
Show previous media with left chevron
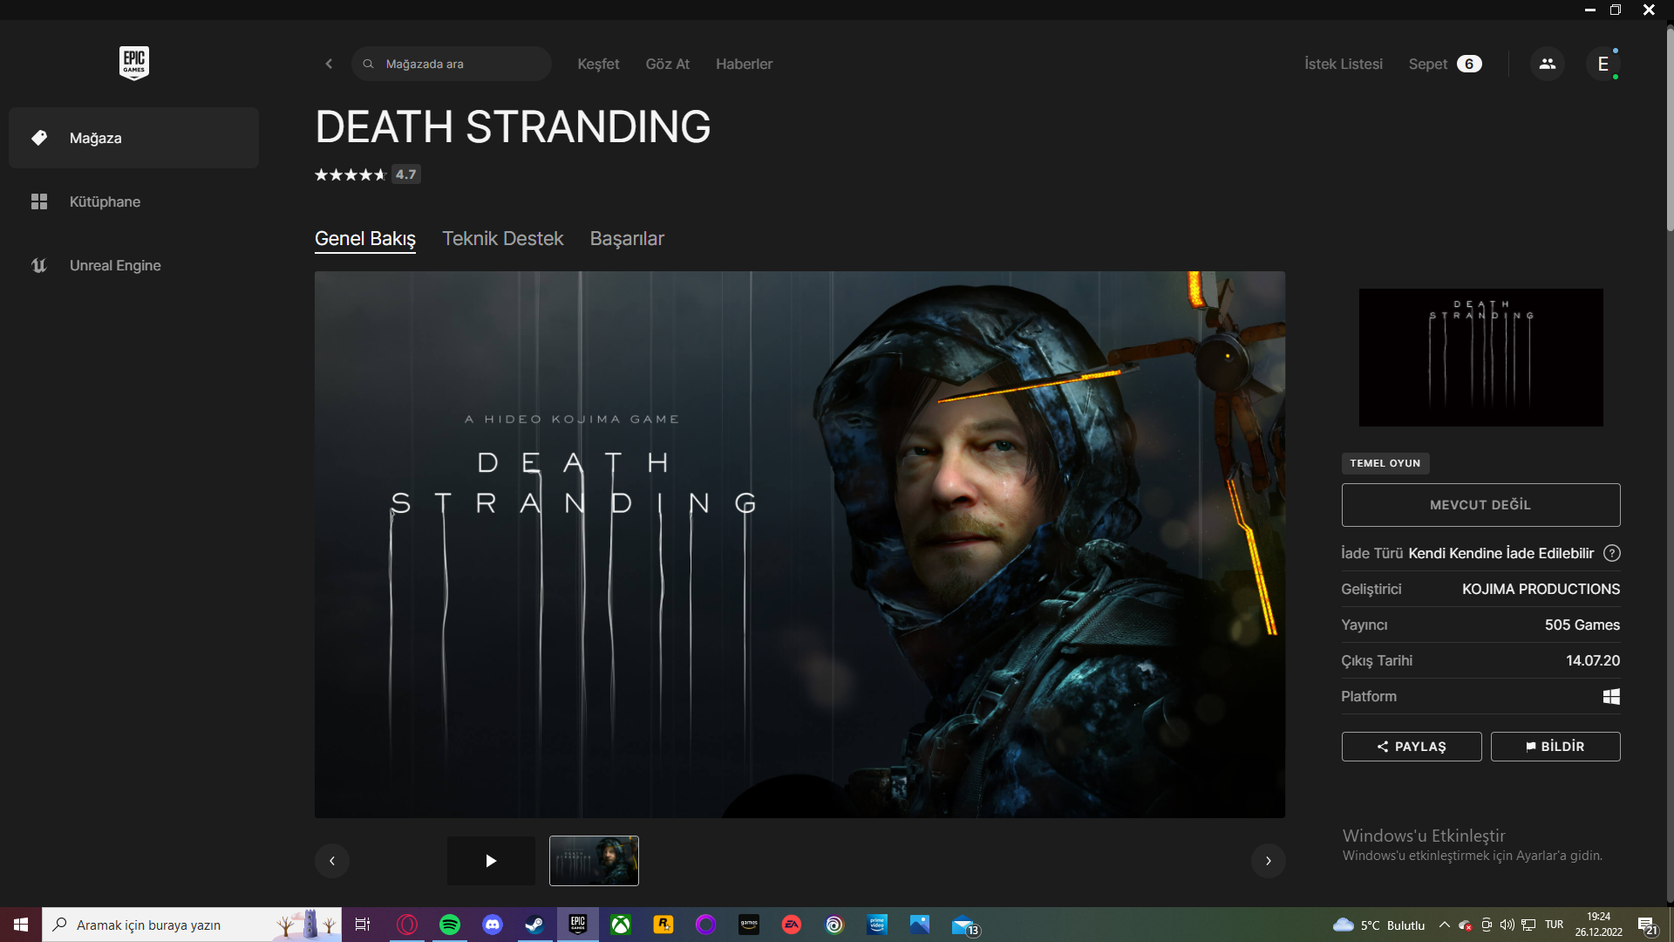pyautogui.click(x=332, y=861)
